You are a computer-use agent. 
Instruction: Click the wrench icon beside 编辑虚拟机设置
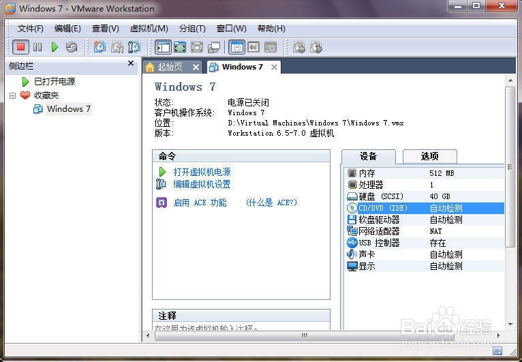click(161, 184)
